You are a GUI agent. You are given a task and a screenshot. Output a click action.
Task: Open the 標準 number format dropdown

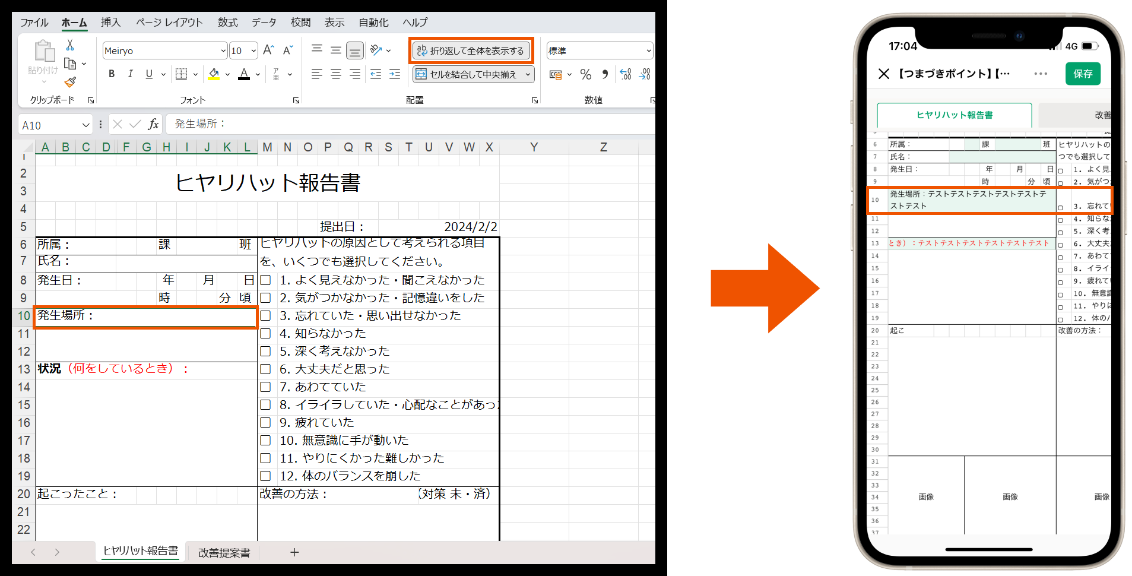(649, 50)
